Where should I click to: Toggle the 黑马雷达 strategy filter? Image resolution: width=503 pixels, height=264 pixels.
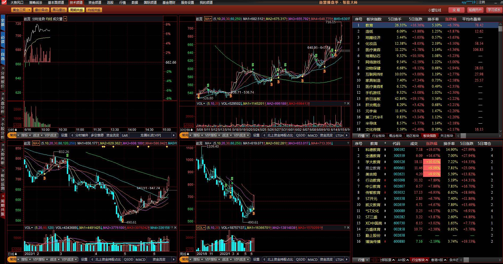(x=59, y=10)
